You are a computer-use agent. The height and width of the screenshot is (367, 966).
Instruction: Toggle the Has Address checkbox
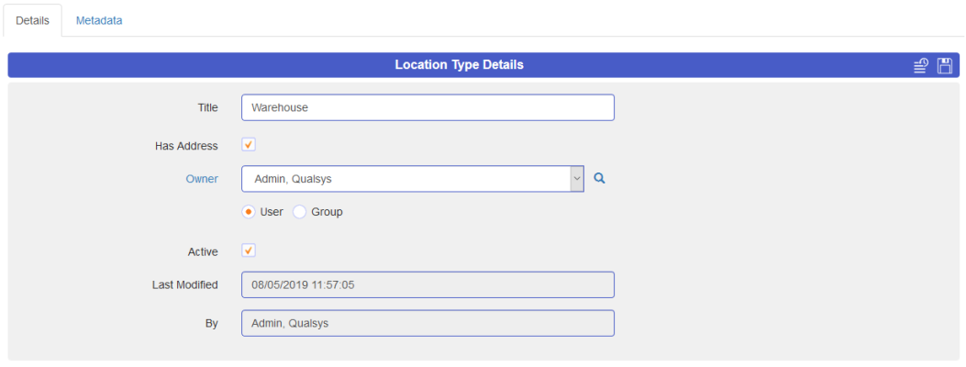pyautogui.click(x=249, y=145)
